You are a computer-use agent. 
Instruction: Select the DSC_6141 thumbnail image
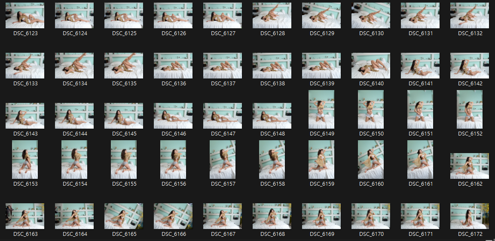click(x=420, y=66)
